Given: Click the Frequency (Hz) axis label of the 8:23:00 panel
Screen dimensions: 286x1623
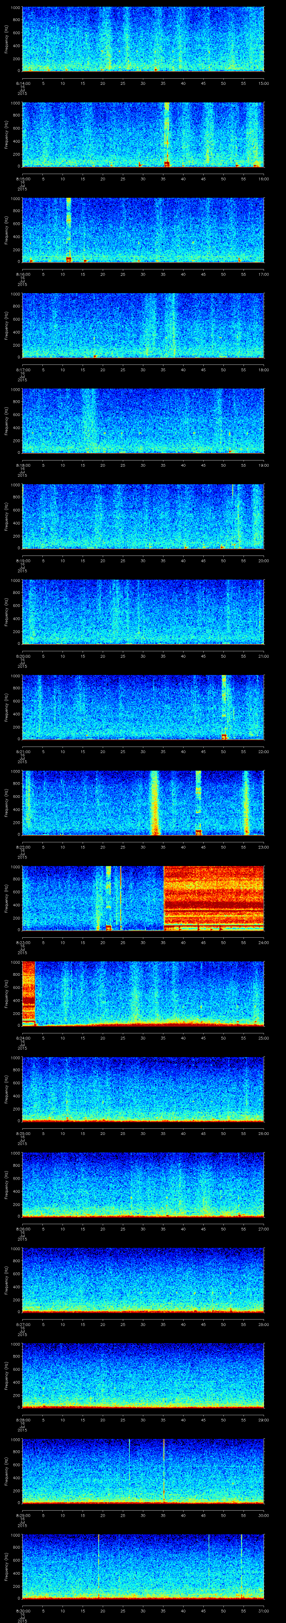Looking at the screenshot, I should 6,899.
